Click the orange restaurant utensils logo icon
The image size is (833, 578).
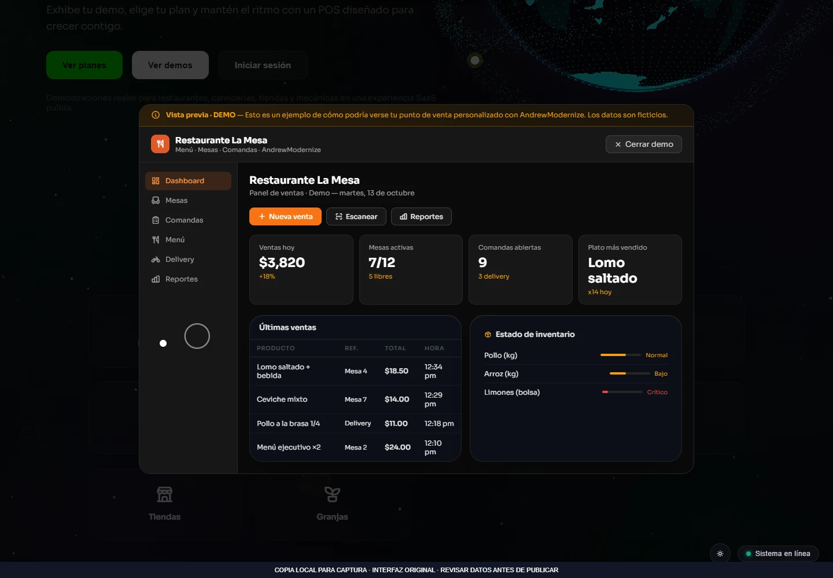pos(160,144)
